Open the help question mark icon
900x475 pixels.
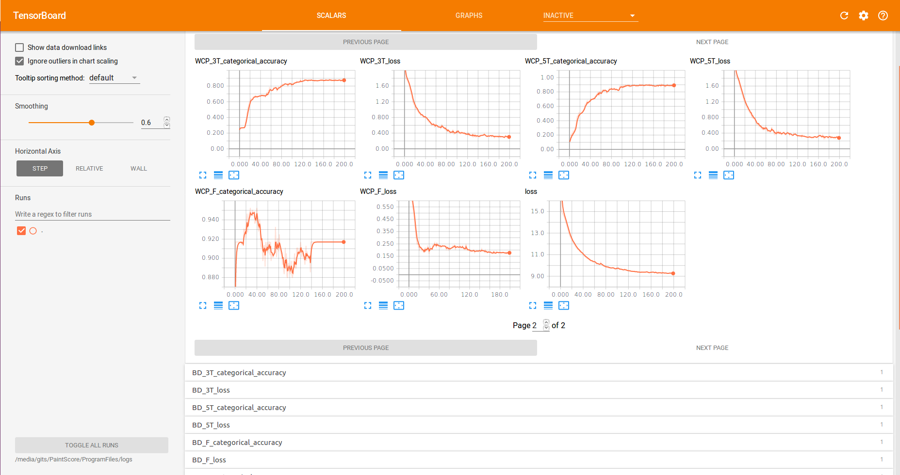883,16
